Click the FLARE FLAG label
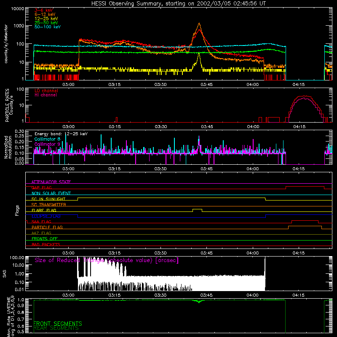The height and width of the screenshot is (337, 337). [44, 210]
